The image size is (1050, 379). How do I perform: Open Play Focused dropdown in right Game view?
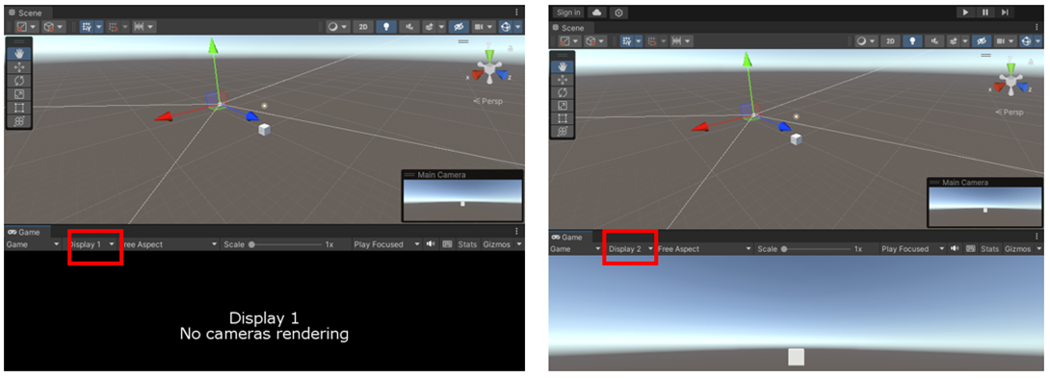click(x=912, y=248)
